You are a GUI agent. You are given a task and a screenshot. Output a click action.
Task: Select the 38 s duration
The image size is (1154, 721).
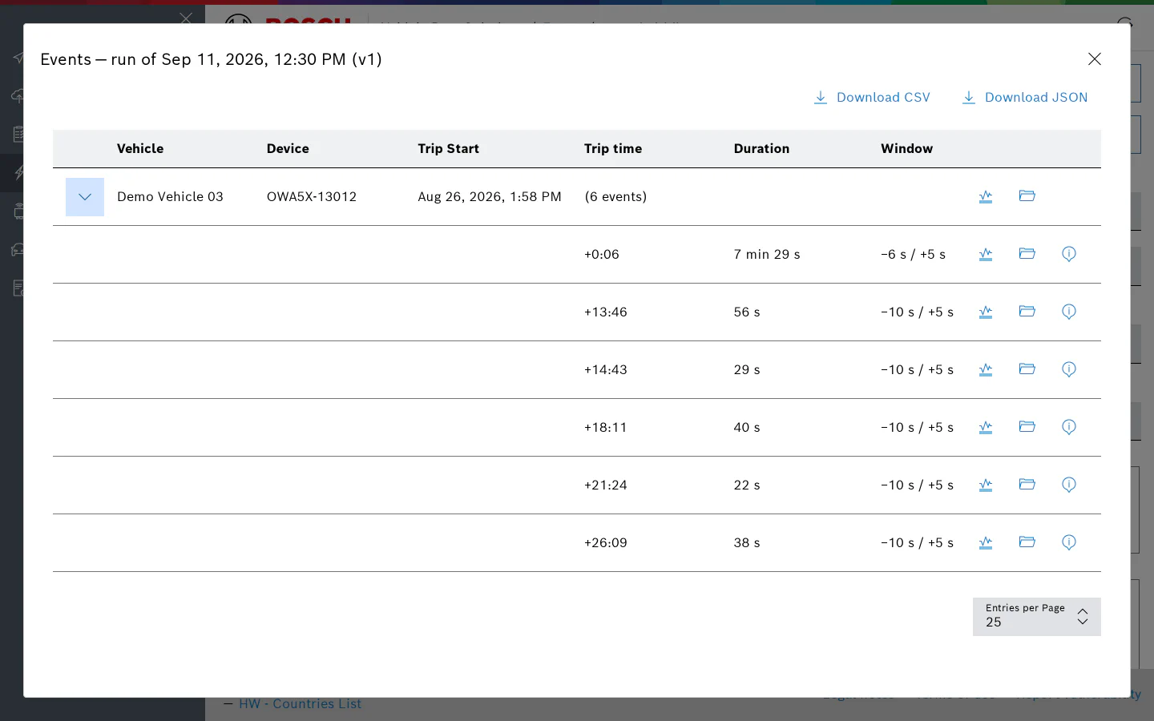pyautogui.click(x=747, y=543)
